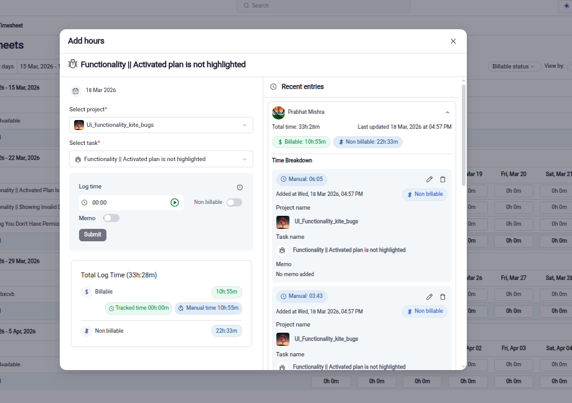The height and width of the screenshot is (403, 572).
Task: Click project thumbnail in 06:05 entry
Action: tap(283, 222)
